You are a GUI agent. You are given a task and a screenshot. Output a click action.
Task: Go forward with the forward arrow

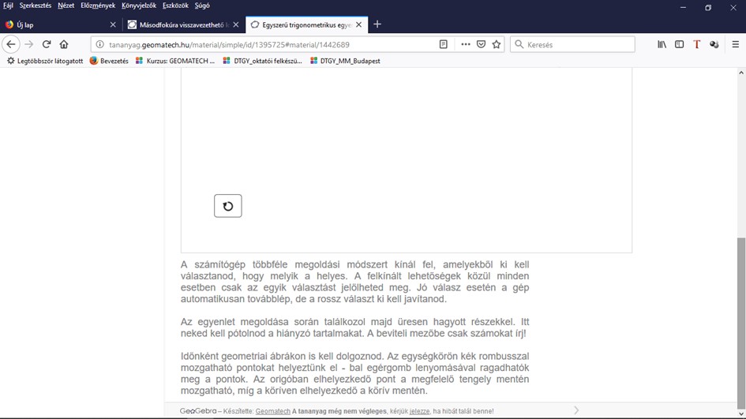29,44
